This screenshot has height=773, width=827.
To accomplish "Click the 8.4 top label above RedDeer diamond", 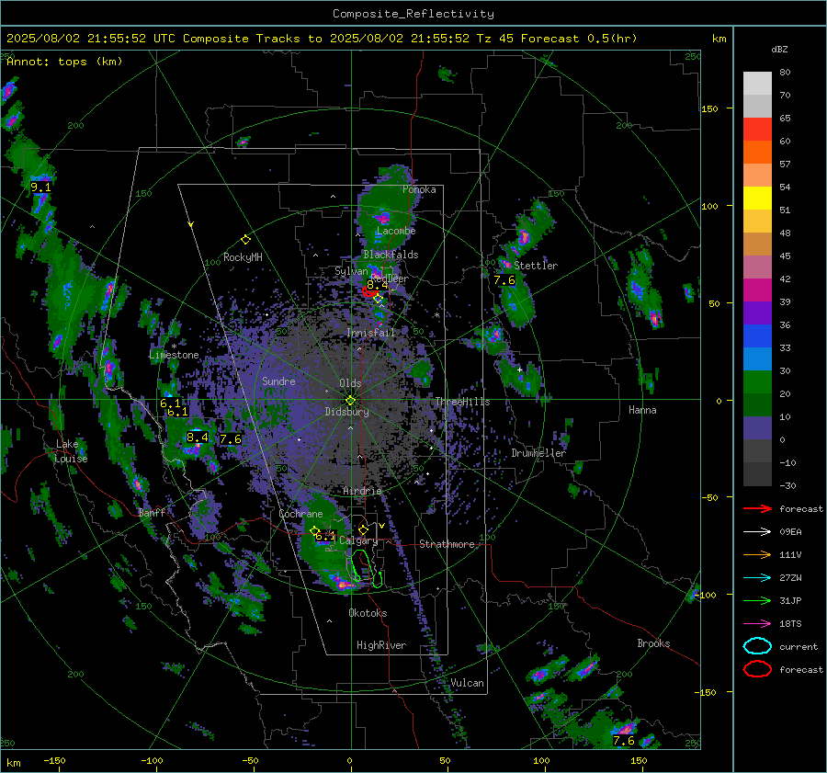I will [377, 285].
